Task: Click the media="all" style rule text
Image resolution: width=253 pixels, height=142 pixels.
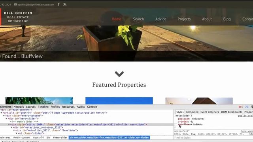Action: [182, 131]
